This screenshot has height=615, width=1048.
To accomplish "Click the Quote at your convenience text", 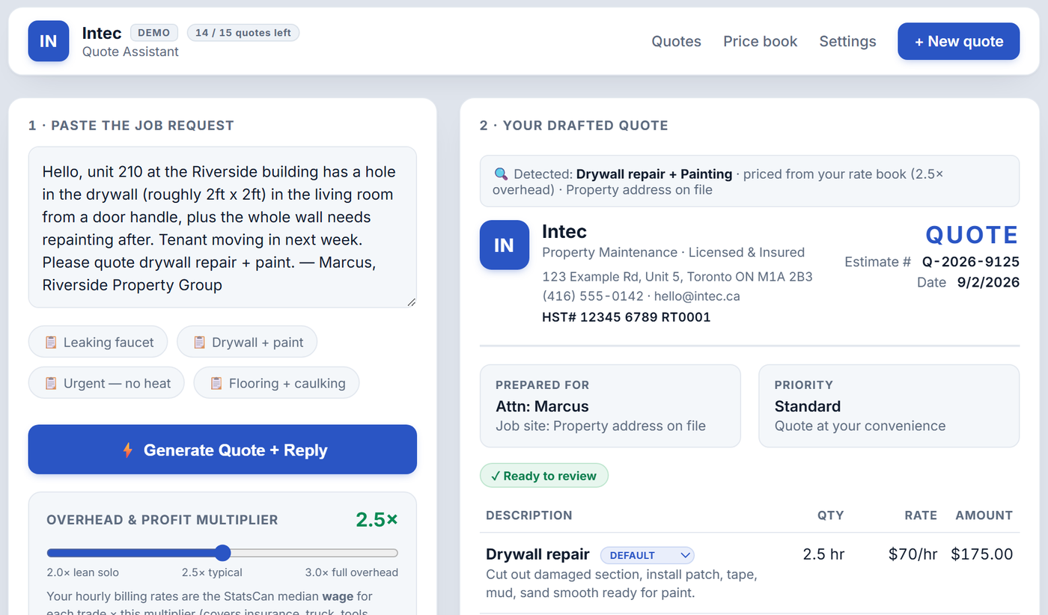I will (x=859, y=426).
